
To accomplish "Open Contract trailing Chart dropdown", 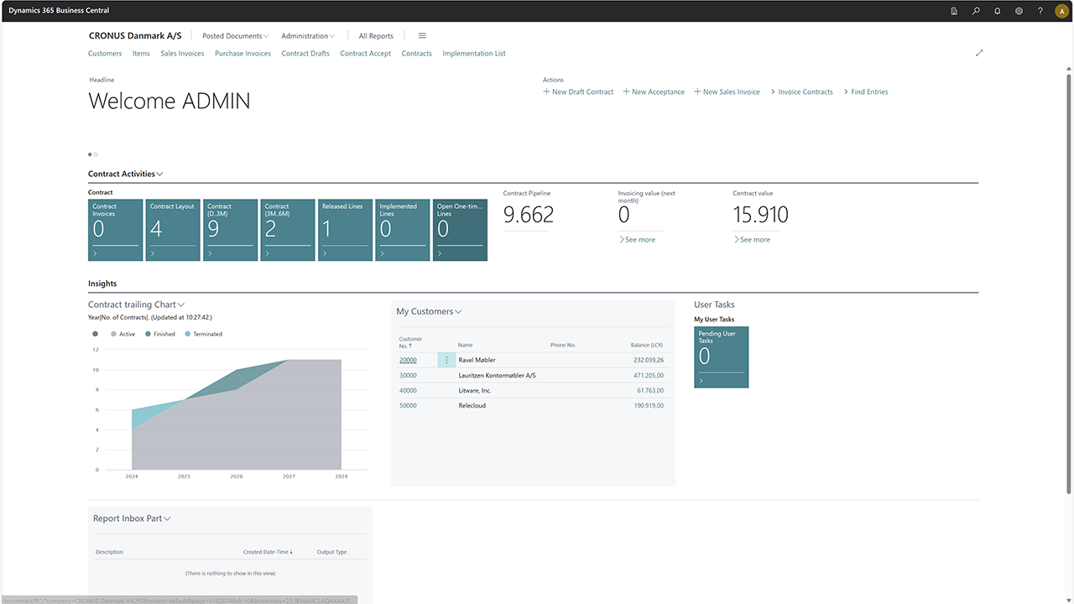I will [x=136, y=305].
